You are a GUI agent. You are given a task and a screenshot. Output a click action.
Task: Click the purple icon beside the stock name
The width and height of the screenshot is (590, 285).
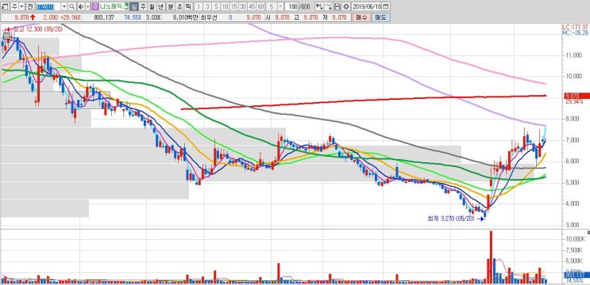click(95, 7)
